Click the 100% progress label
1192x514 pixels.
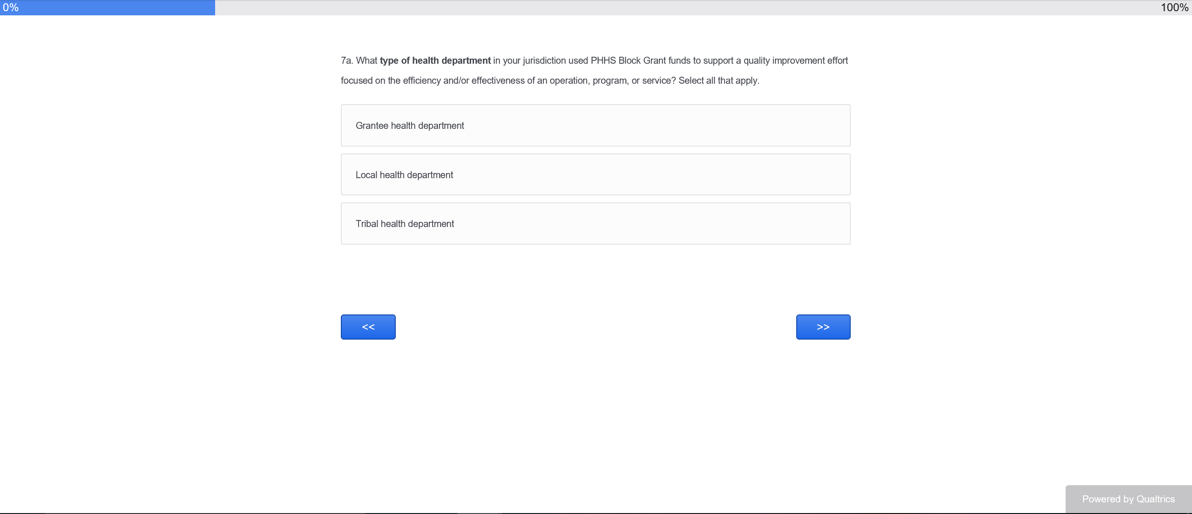[1174, 7]
